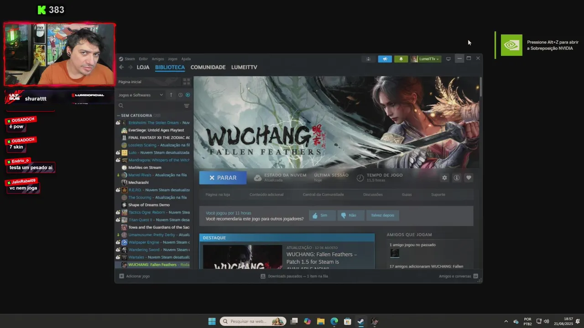
Task: Enter Big Picture mode monitor icon
Action: pos(448,59)
